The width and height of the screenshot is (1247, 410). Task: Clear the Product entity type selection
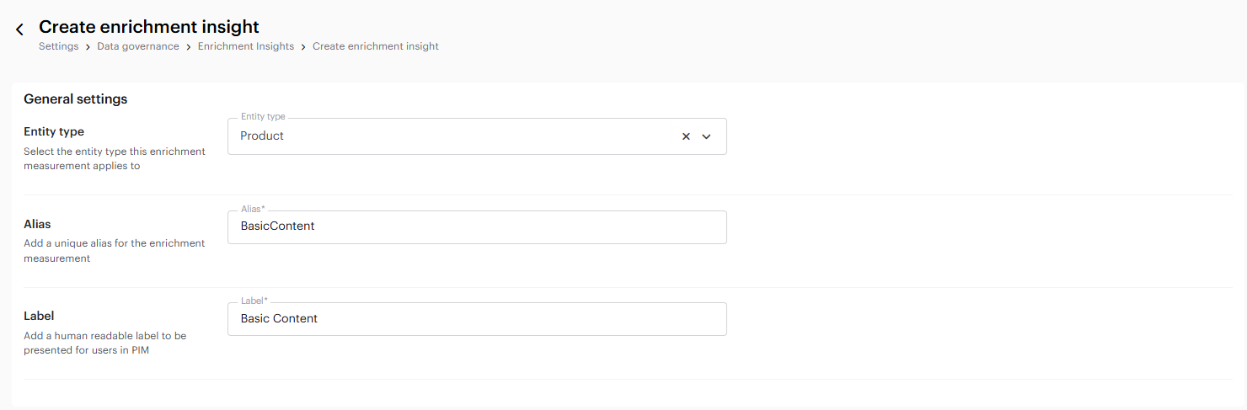coord(686,136)
